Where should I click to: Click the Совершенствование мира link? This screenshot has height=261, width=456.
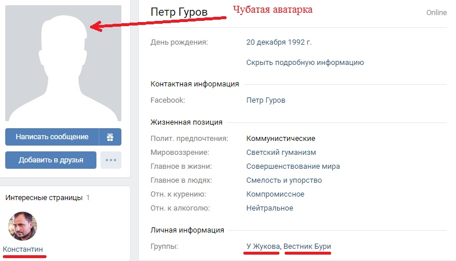tap(293, 166)
